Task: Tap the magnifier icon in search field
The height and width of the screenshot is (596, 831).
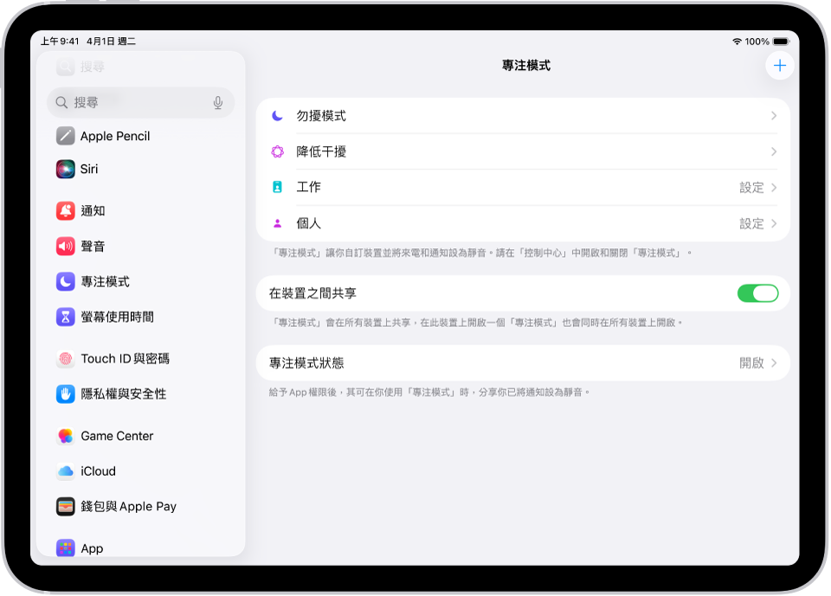Action: [x=61, y=102]
